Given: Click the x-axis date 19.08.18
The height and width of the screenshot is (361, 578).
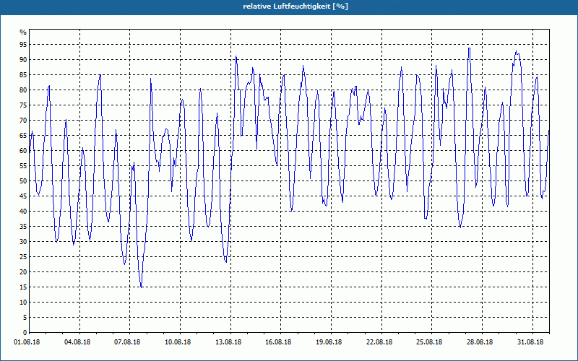Looking at the screenshot, I should coord(329,342).
